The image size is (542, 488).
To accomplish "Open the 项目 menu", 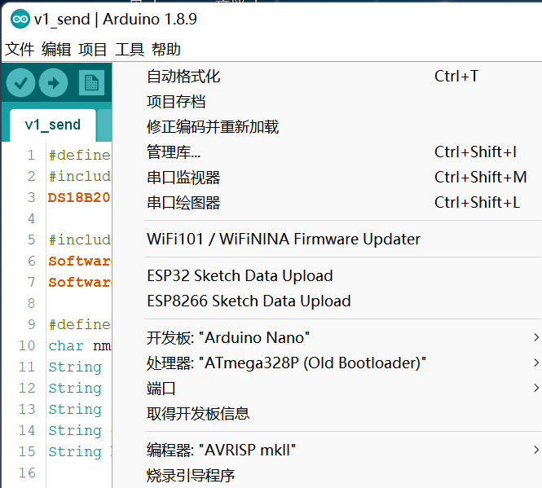I will (x=93, y=50).
